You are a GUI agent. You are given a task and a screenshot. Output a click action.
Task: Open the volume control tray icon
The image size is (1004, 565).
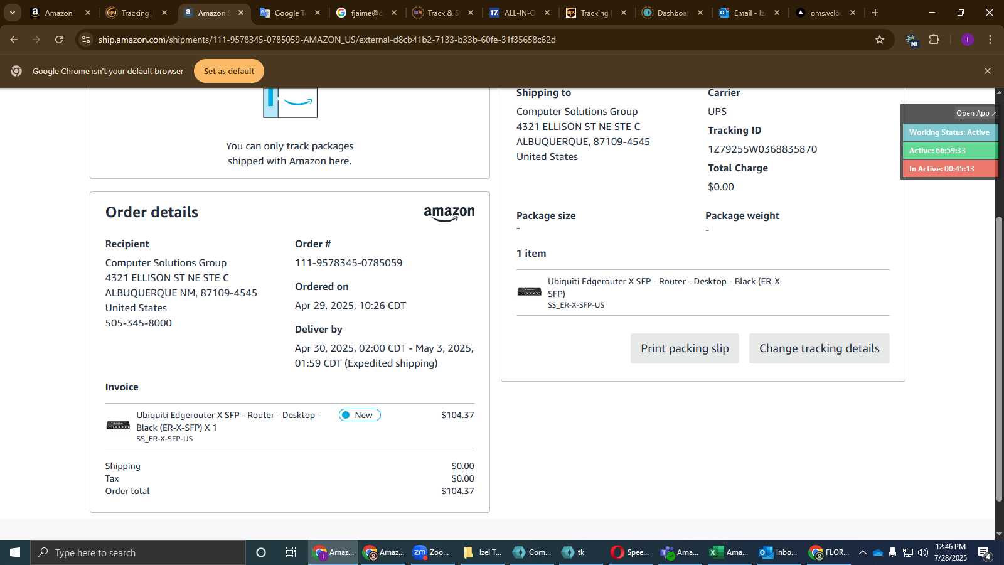point(922,552)
